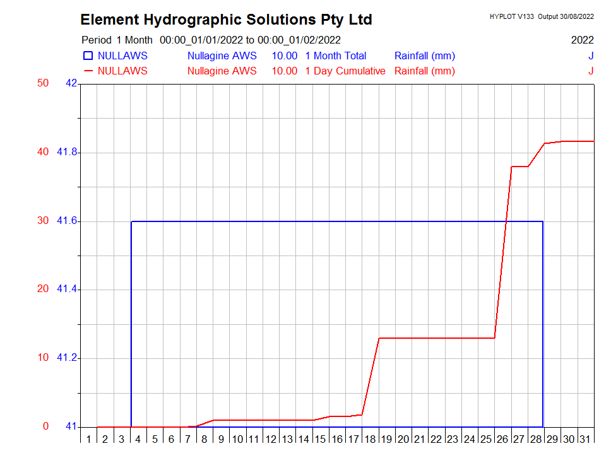Image resolution: width=611 pixels, height=458 pixels.
Task: Click the blue 'J' month label
Action: tap(591, 56)
